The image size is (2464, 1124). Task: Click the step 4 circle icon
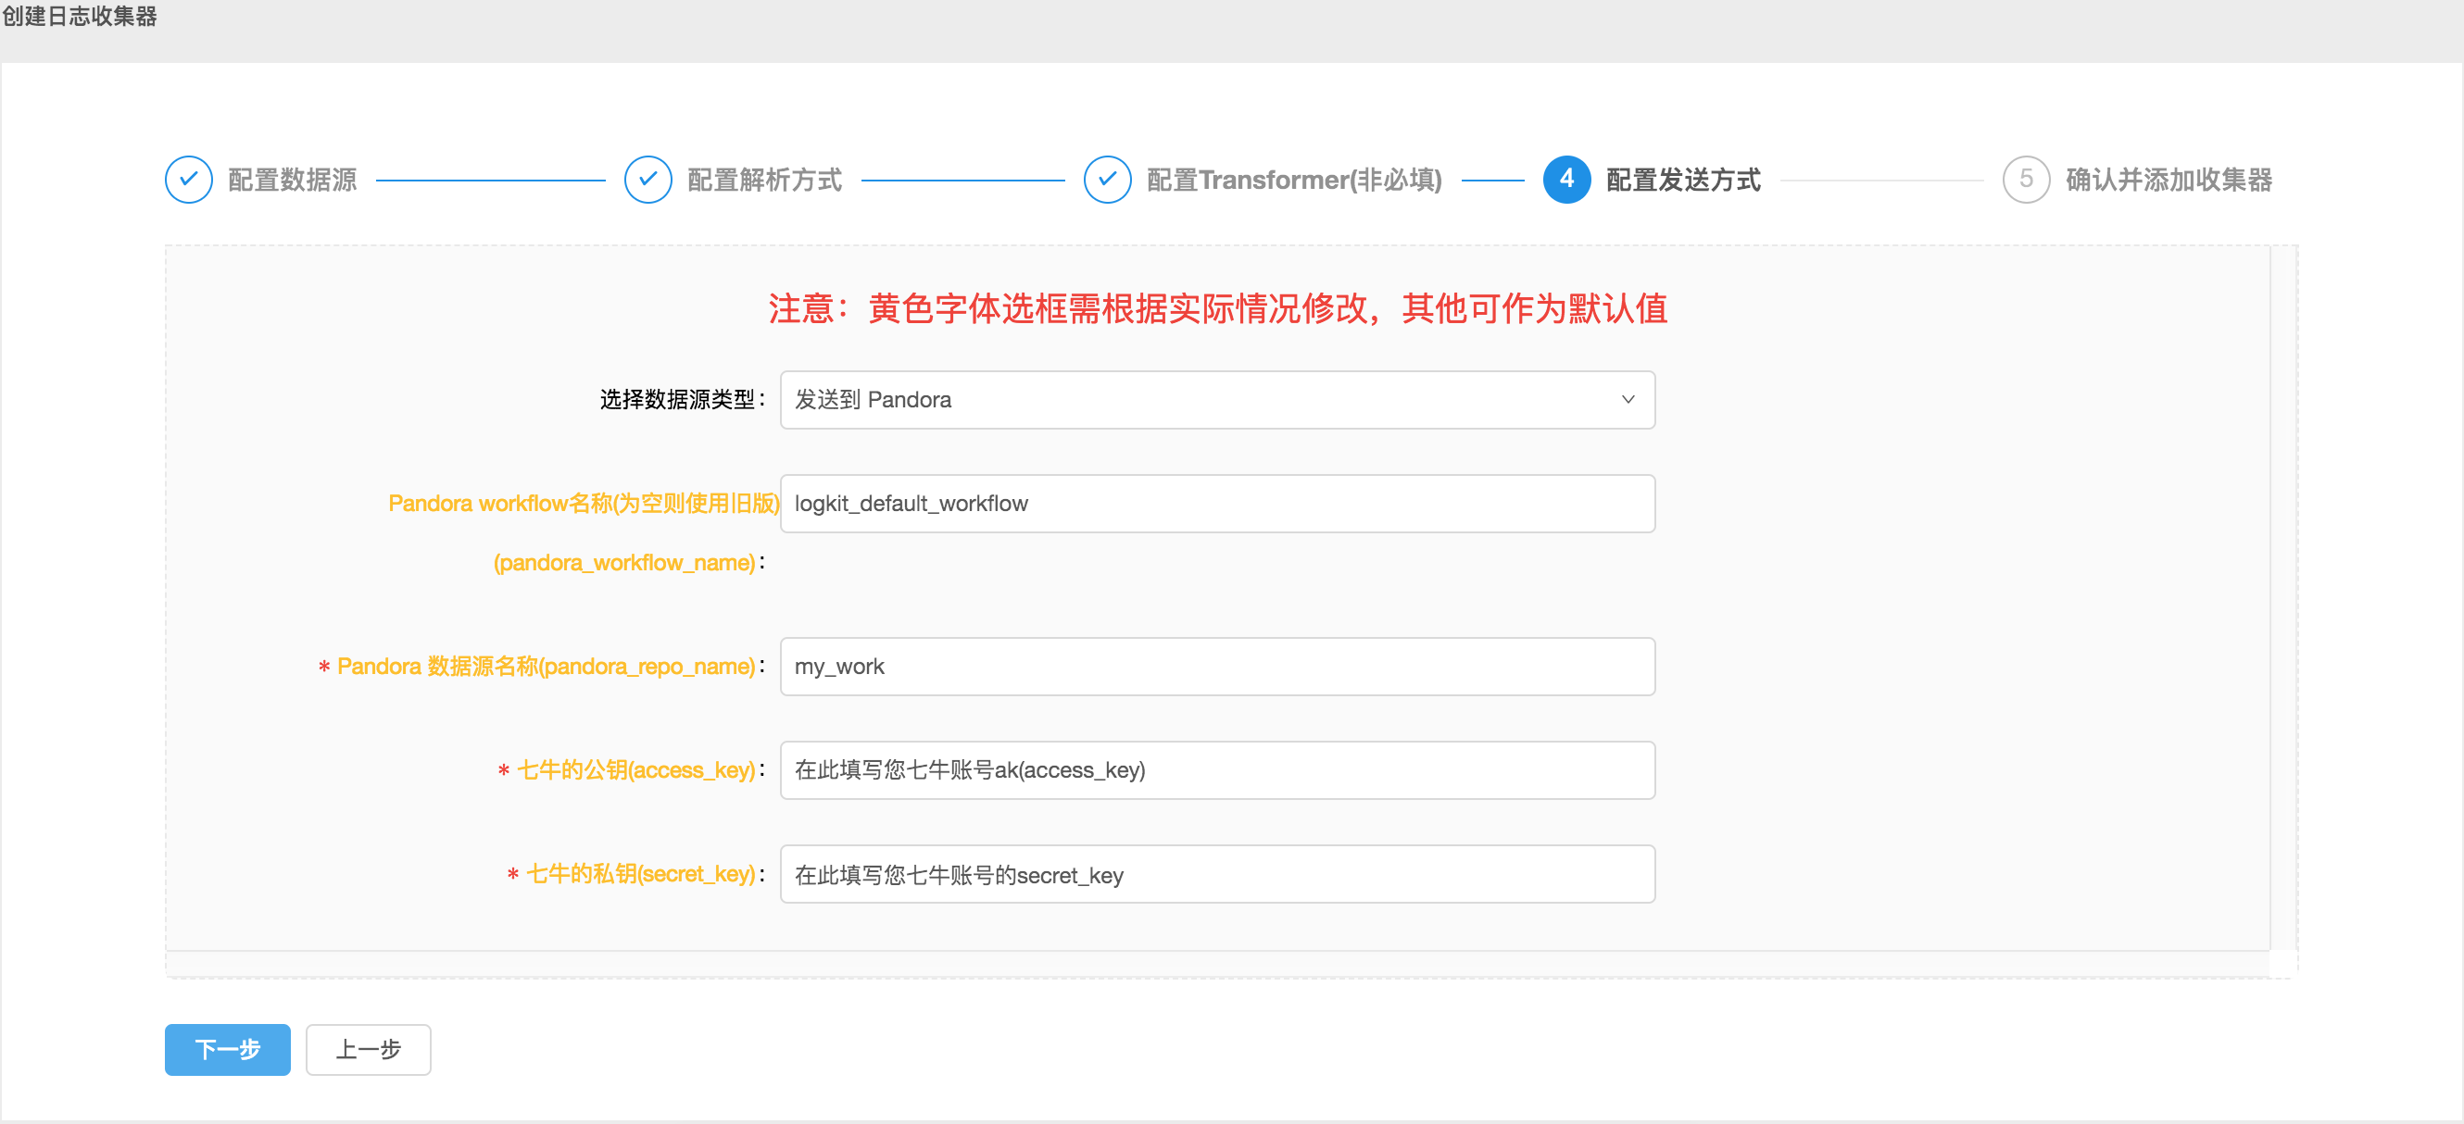[x=1565, y=179]
